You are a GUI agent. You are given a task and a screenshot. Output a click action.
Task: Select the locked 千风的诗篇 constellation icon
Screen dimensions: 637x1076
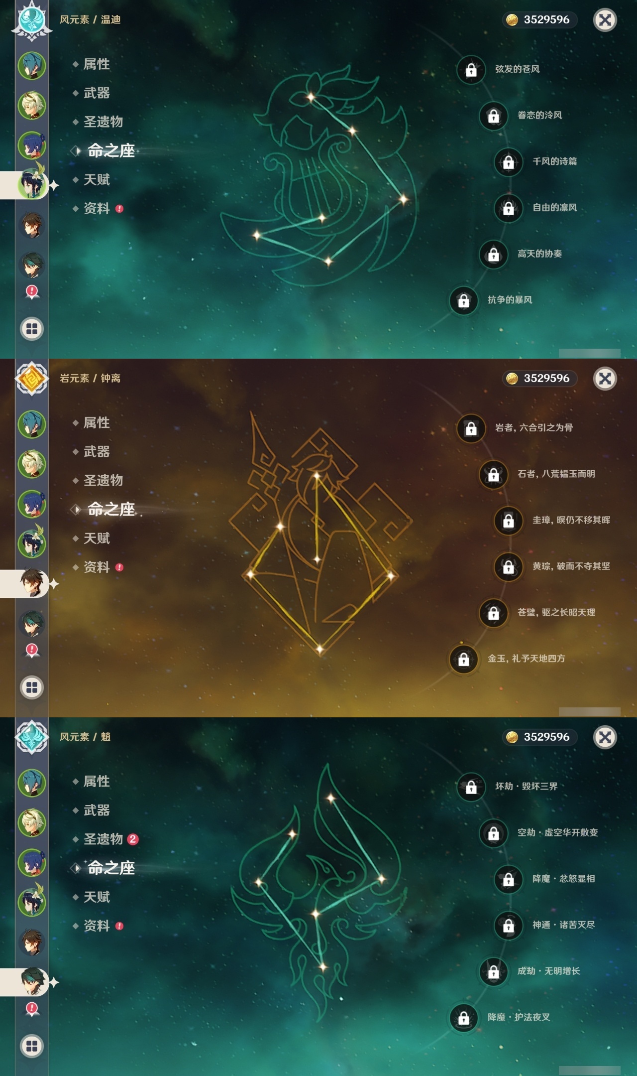coord(508,162)
